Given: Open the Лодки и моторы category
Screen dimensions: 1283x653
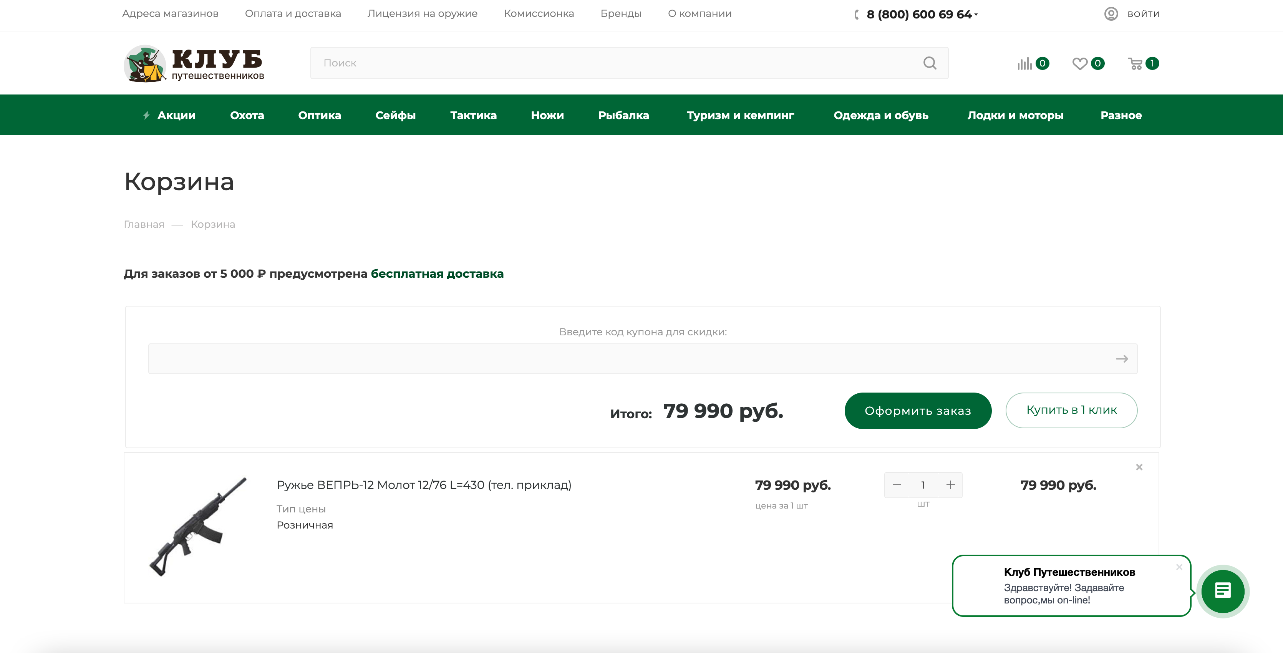Looking at the screenshot, I should [x=1016, y=115].
